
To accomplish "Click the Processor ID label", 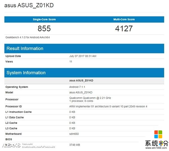I will 14,106.
